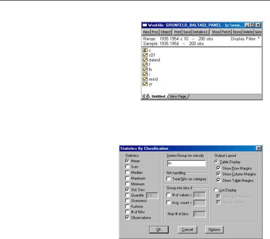
Task: Uncheck Show Column Margins
Action: 218,174
